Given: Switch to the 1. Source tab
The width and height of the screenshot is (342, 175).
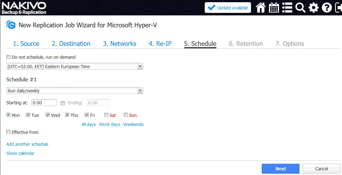Looking at the screenshot, I should click(x=26, y=44).
